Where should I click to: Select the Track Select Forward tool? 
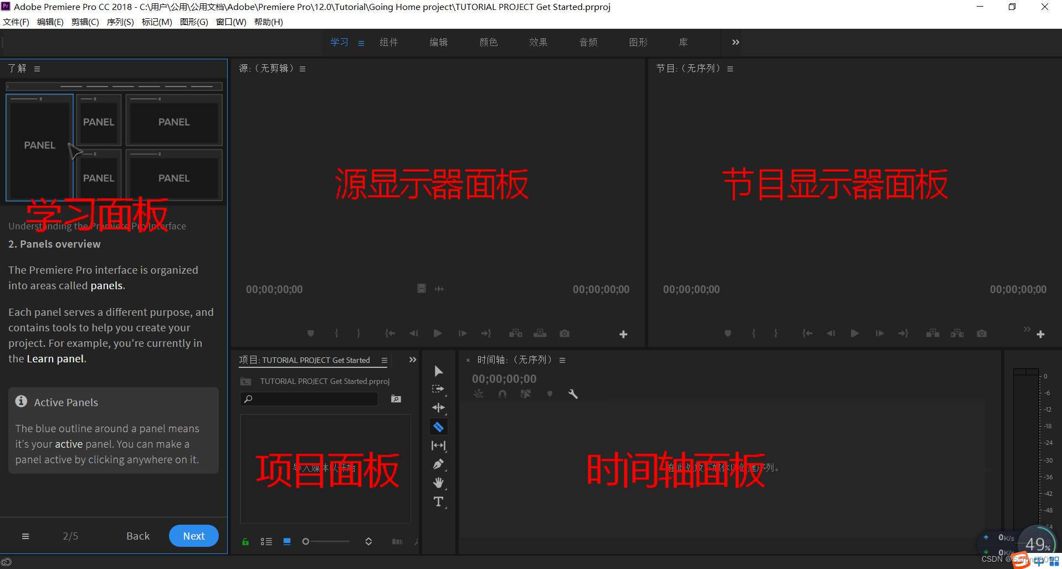pyautogui.click(x=438, y=389)
